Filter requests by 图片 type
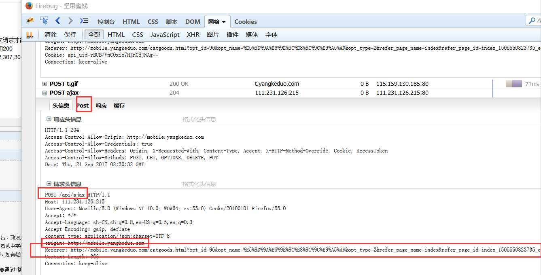 pos(213,35)
